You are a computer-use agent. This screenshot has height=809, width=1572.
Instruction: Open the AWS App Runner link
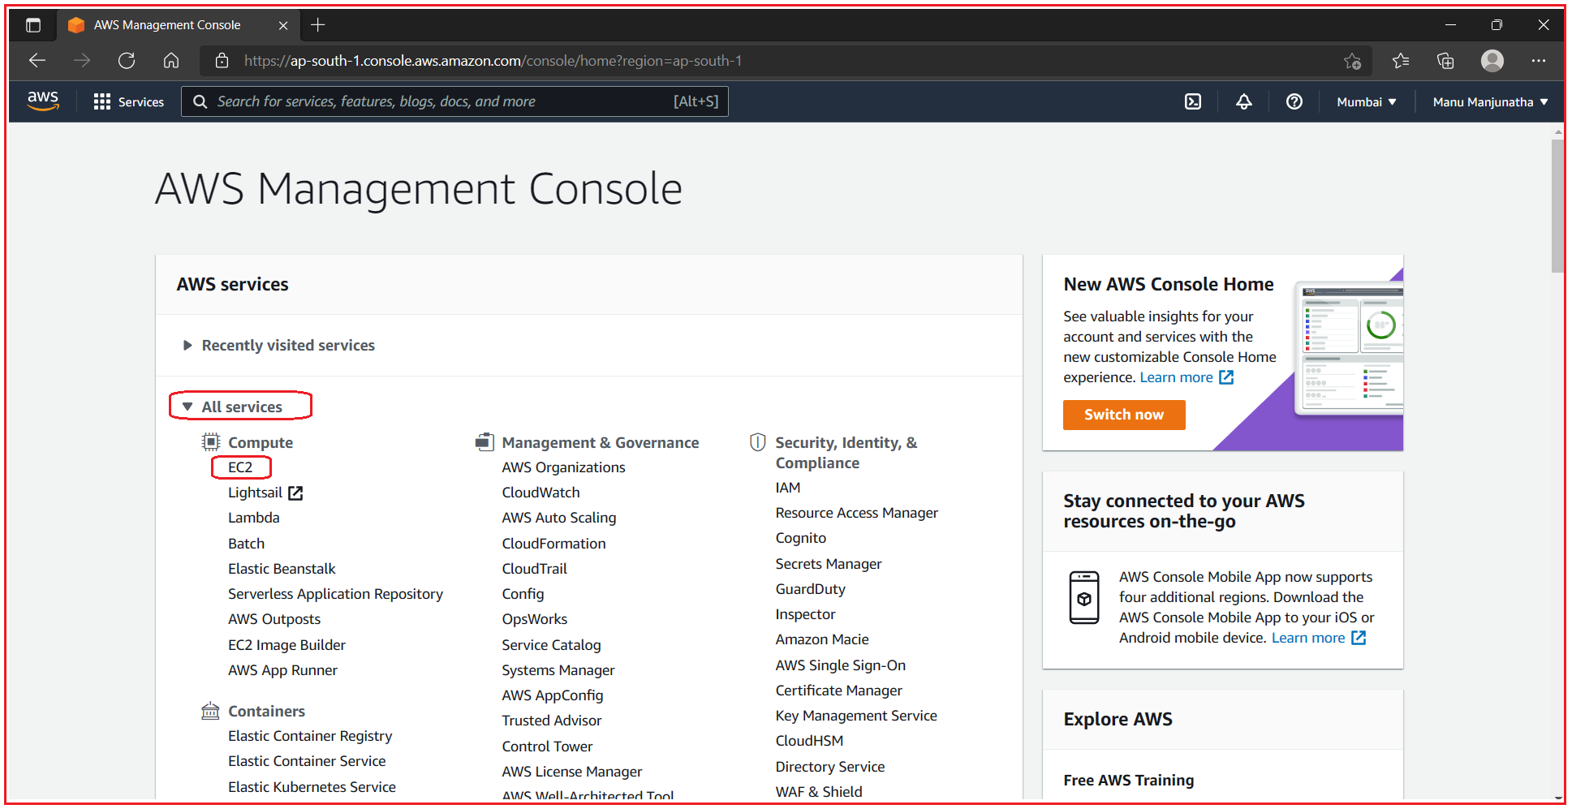(x=282, y=670)
